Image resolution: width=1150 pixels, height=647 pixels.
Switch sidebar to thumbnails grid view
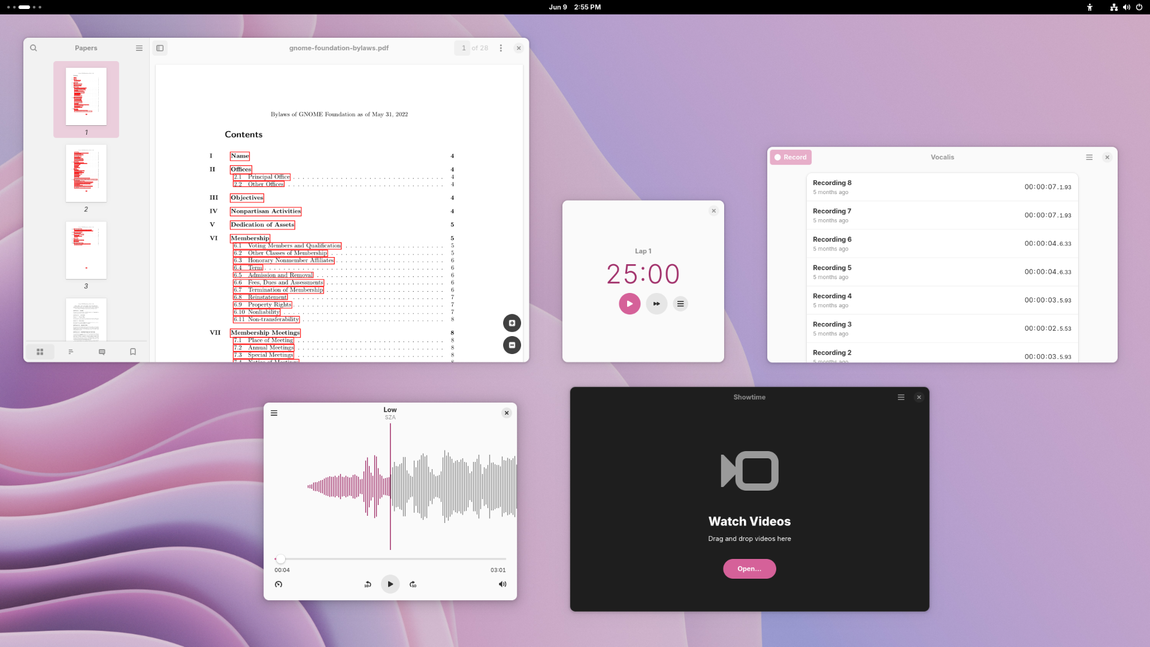coord(40,352)
